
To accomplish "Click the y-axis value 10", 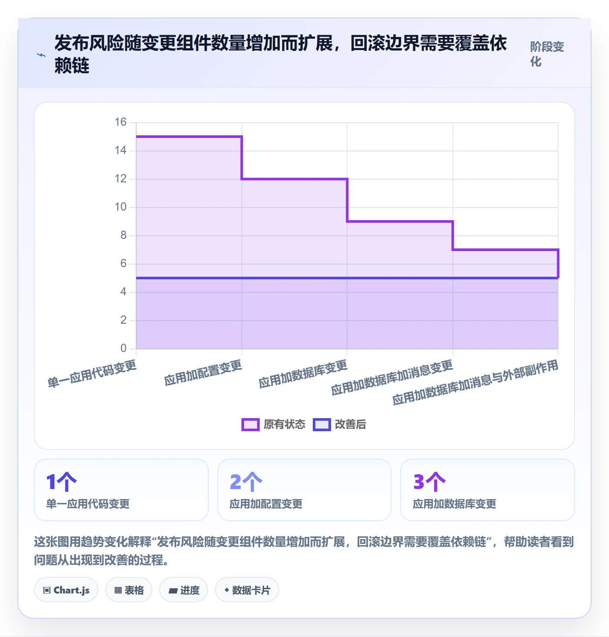I will coord(120,207).
